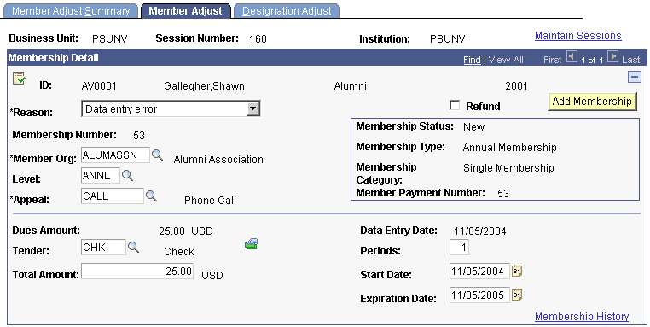
Task: Open the Start Date calendar picker
Action: (517, 271)
